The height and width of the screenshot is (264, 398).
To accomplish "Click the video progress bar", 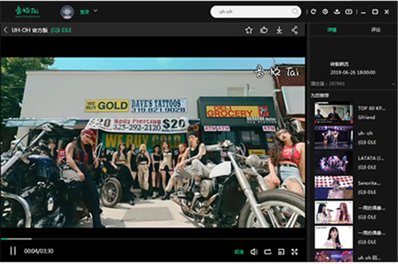I will tap(153, 239).
